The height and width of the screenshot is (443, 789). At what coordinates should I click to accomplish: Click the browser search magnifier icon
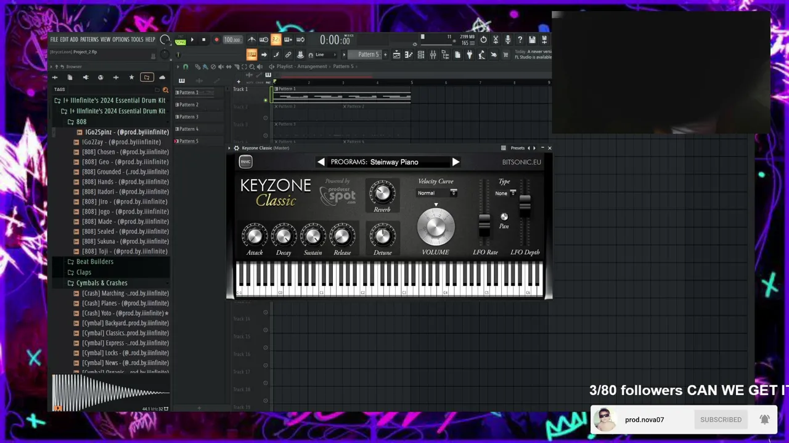165,90
